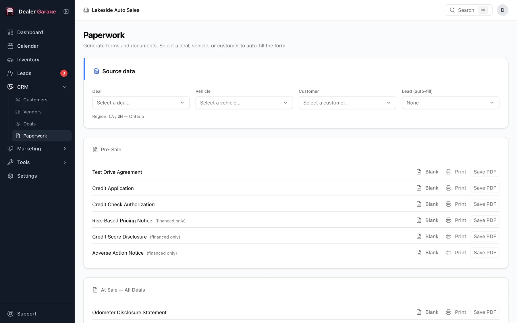This screenshot has height=323, width=517.
Task: Click the Print icon for Credit Application
Action: click(x=449, y=188)
